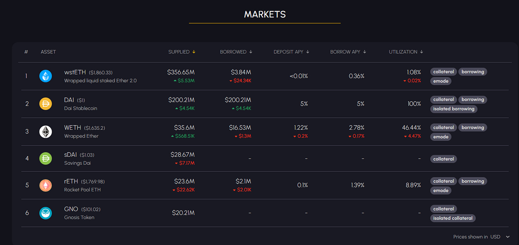The height and width of the screenshot is (245, 519).
Task: Click GNO row's isolated collateral tag
Action: 453,218
